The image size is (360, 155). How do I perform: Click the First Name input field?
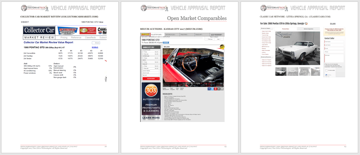pos(334,42)
